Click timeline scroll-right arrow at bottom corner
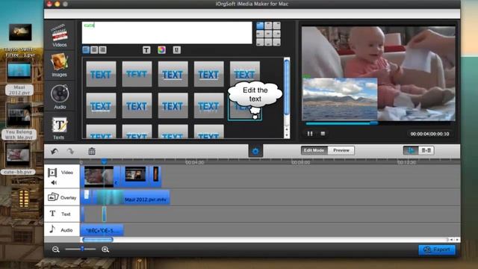478x269 pixels. 457,240
